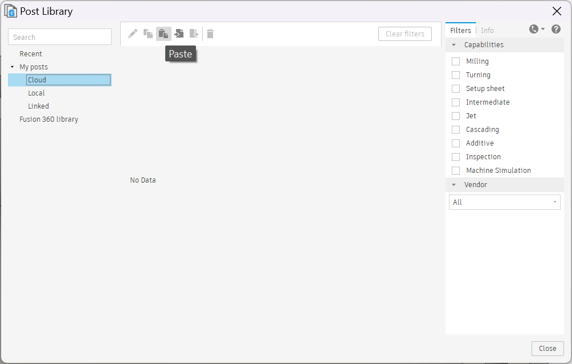This screenshot has width=572, height=364.
Task: Open the help question mark icon
Action: click(556, 29)
